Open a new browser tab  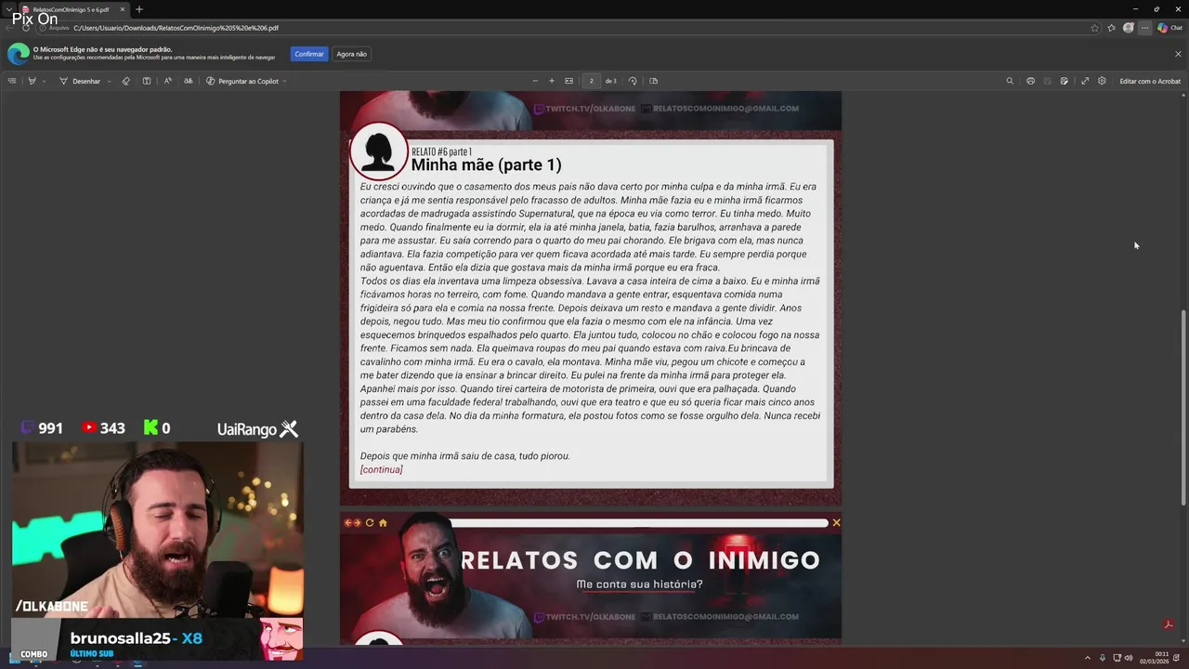click(139, 9)
